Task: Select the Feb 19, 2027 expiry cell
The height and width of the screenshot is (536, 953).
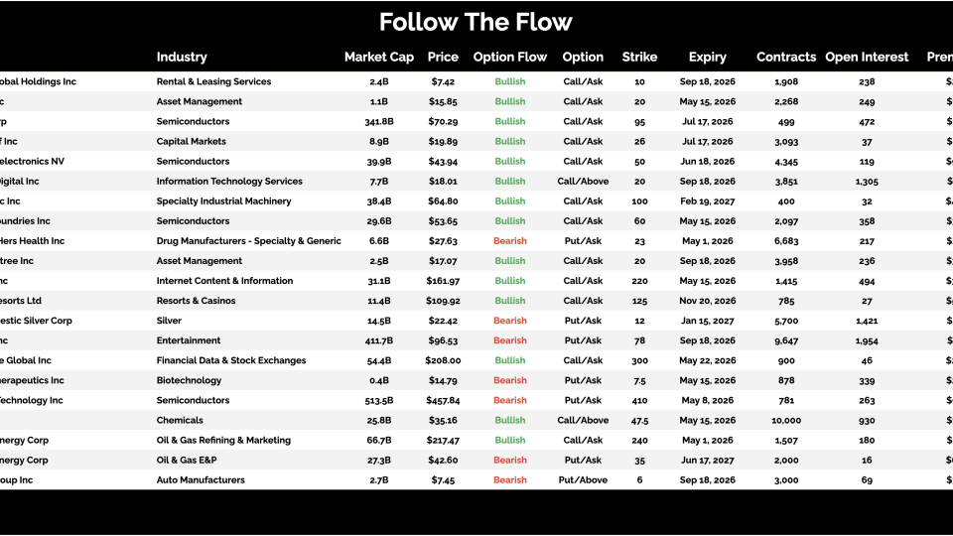Action: (708, 201)
